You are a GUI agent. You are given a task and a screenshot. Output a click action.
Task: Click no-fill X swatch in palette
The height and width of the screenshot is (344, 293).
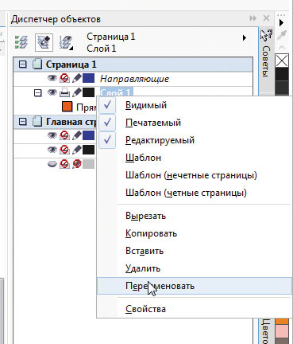[x=282, y=61]
